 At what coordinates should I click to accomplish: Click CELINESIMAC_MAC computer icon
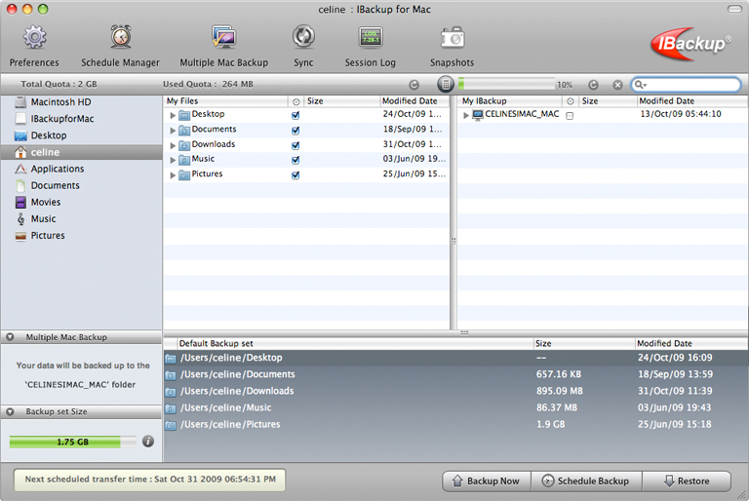pyautogui.click(x=477, y=115)
